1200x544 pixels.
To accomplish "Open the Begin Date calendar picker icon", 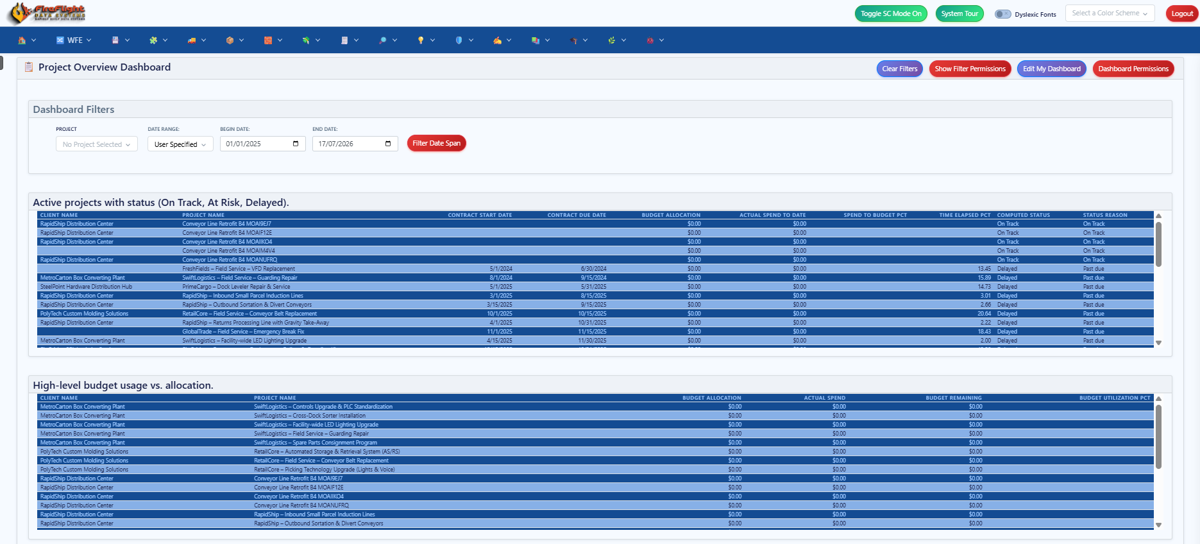I will point(296,144).
